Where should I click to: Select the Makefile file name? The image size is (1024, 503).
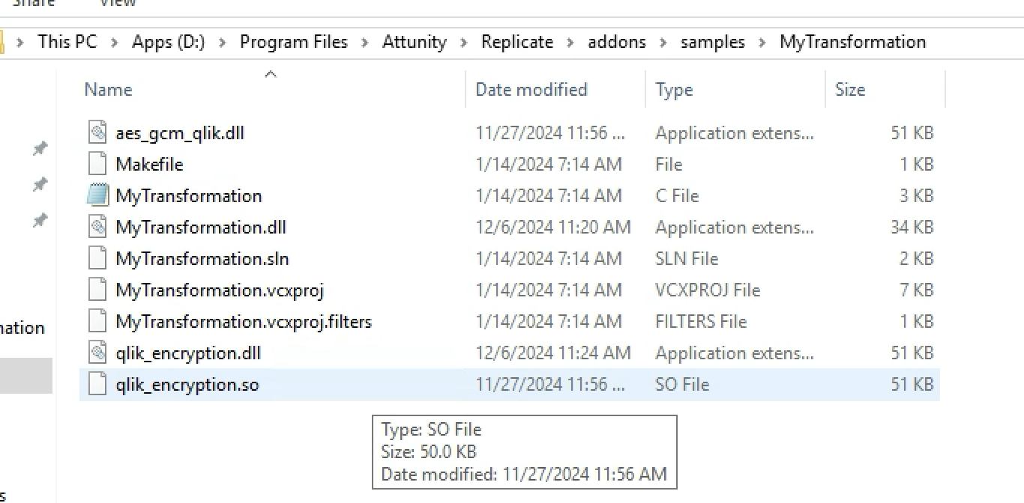click(149, 165)
